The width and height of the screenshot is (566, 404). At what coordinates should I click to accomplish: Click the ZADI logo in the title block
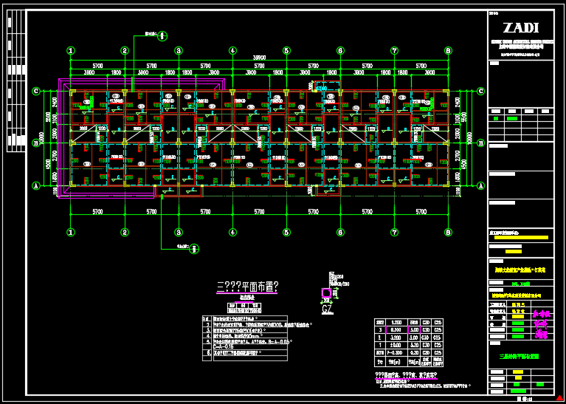[520, 28]
